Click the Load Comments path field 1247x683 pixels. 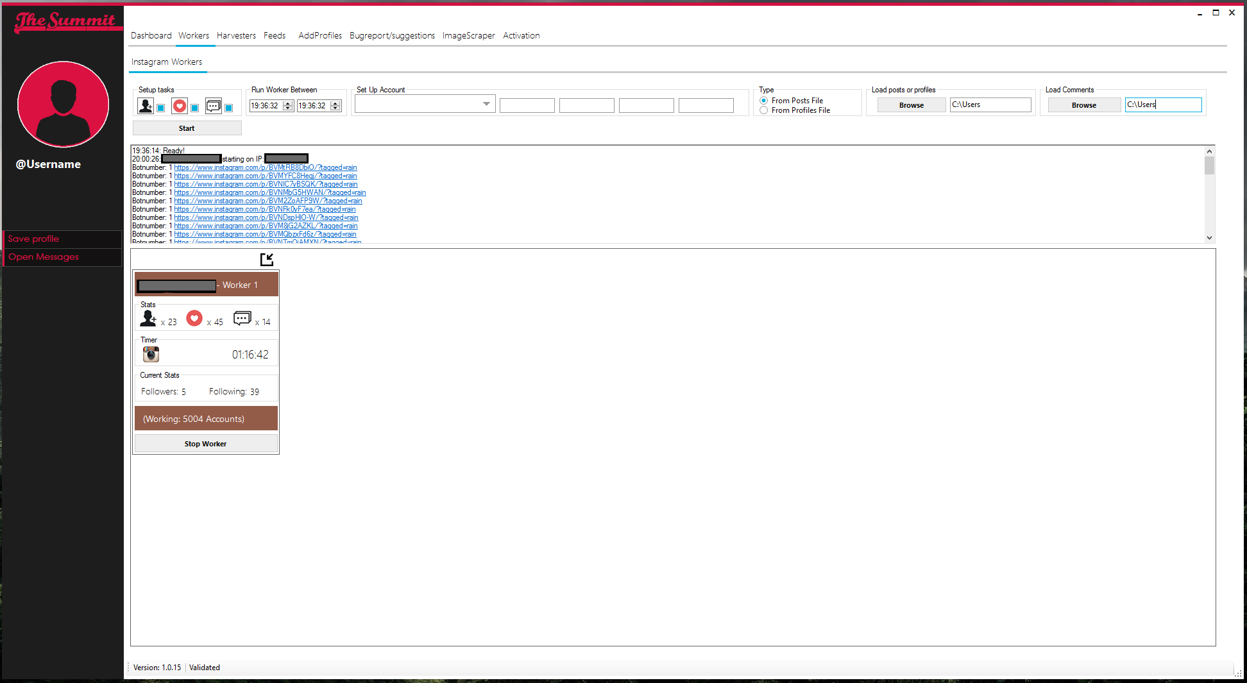click(1163, 105)
